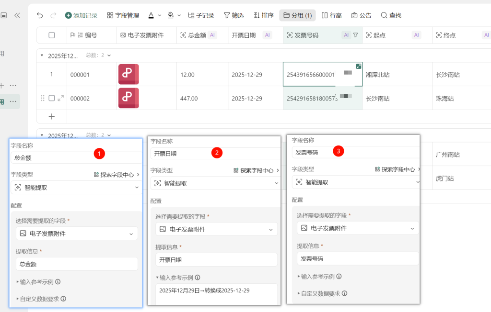Open 探索字段中心 link in panel 3
The width and height of the screenshot is (491, 312).
click(x=397, y=169)
